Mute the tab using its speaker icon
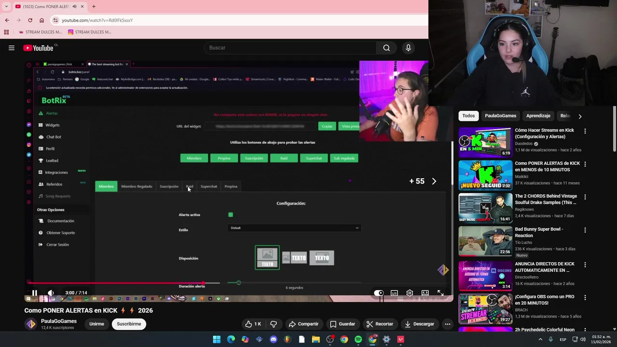 [74, 6]
